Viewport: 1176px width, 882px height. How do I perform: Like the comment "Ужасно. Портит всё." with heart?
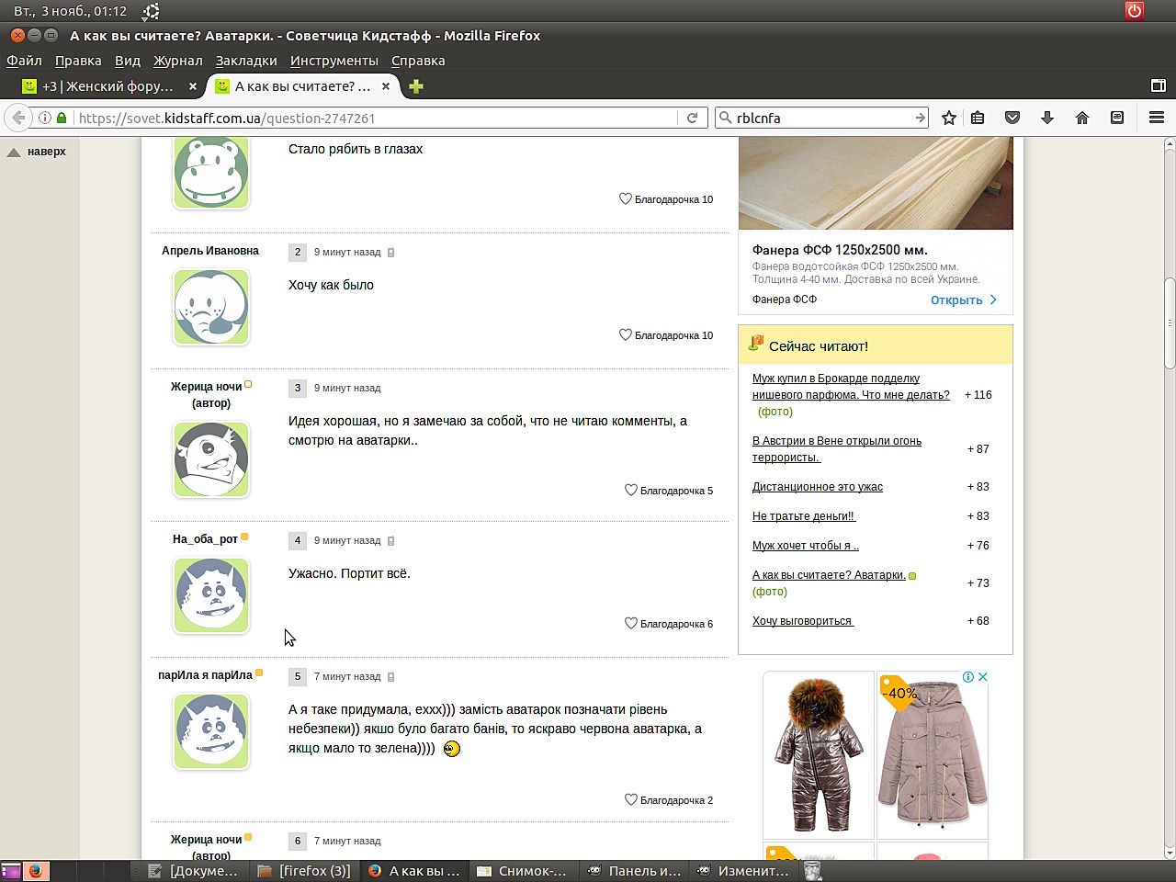(x=631, y=624)
